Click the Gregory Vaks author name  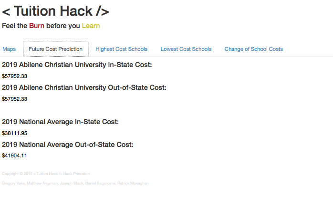(13, 183)
